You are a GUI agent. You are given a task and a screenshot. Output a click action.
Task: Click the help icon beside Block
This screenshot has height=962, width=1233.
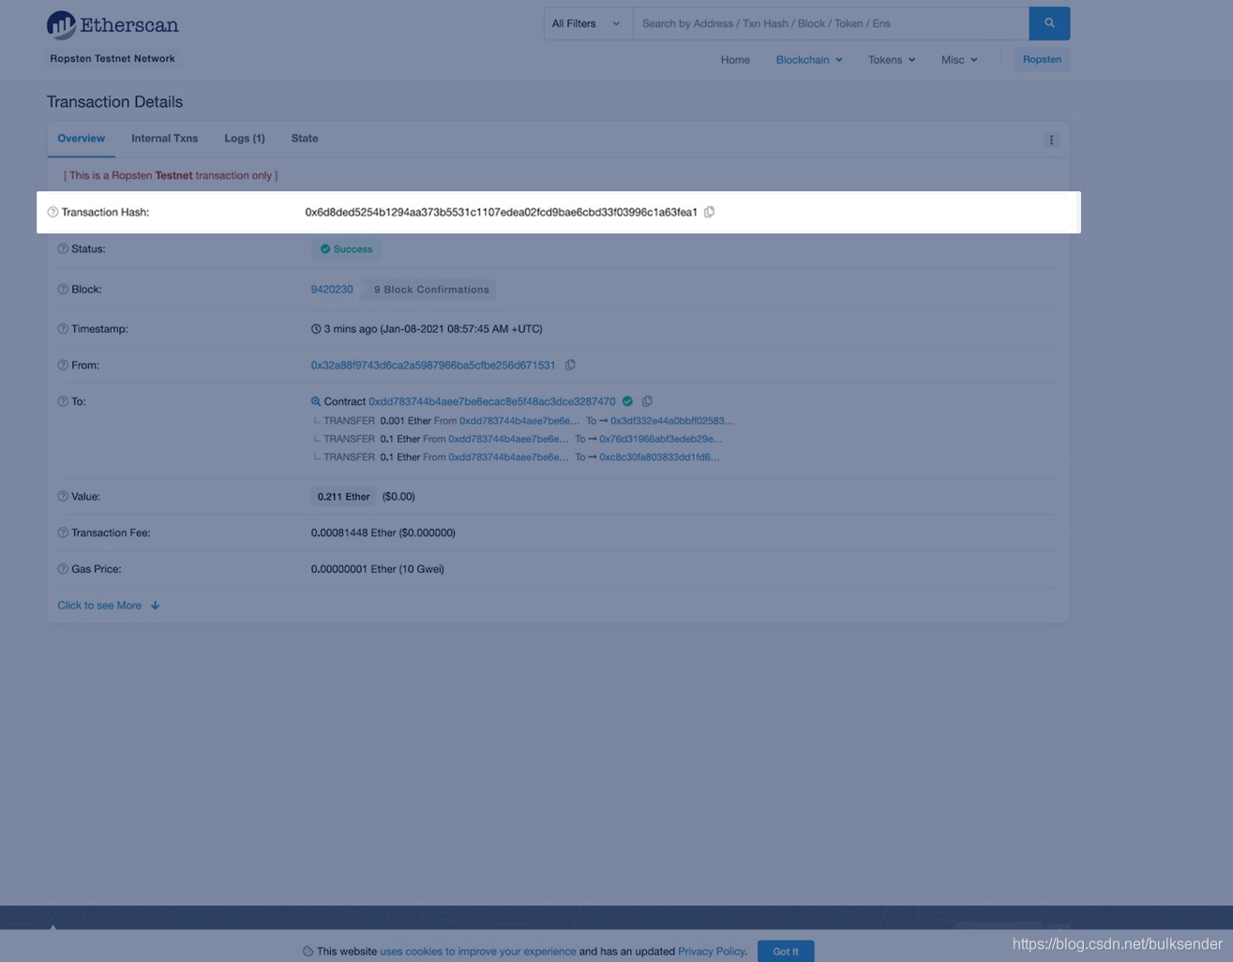pos(63,289)
